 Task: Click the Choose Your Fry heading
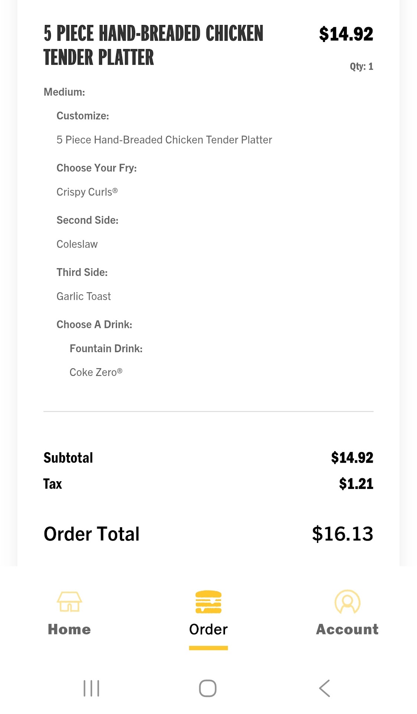(x=97, y=168)
